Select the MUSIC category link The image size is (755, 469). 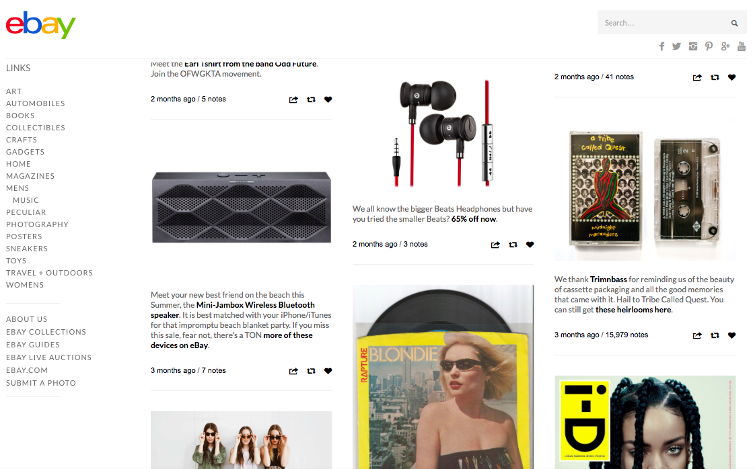click(x=26, y=200)
